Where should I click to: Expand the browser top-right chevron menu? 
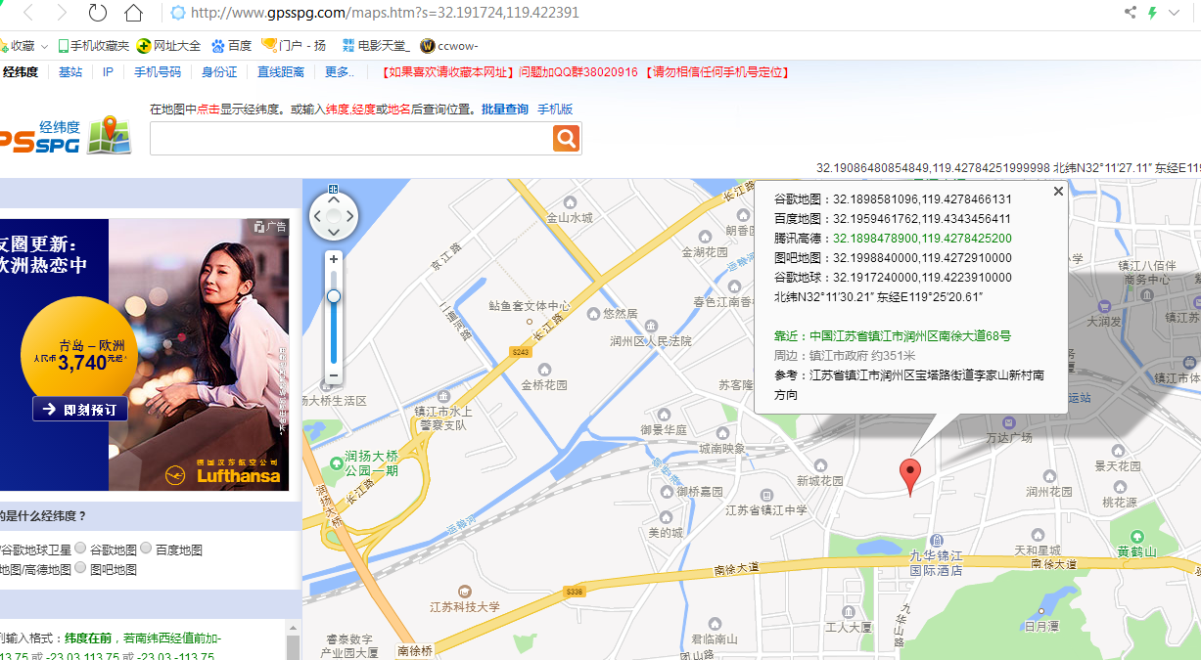point(1175,13)
